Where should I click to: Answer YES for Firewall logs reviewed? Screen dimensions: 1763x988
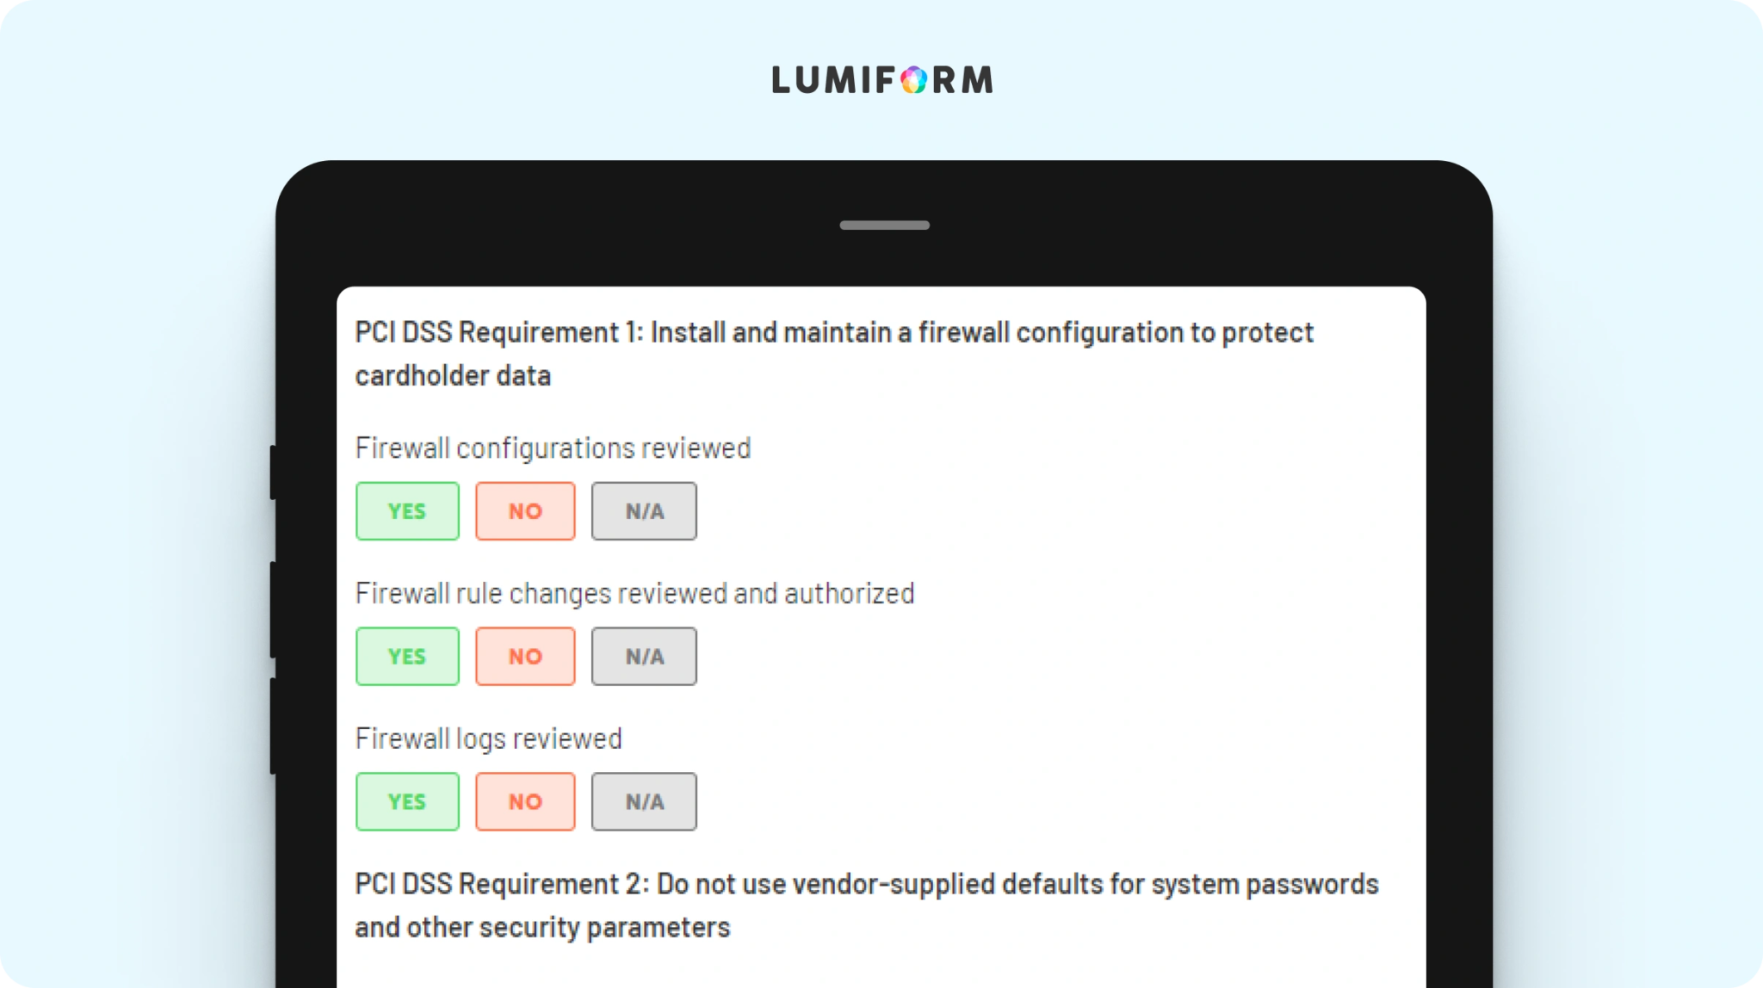[x=407, y=802]
